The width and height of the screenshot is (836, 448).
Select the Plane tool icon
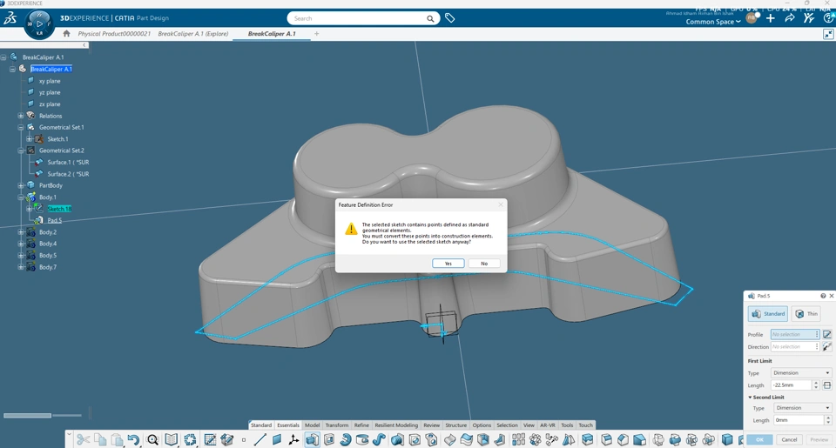[x=277, y=439]
